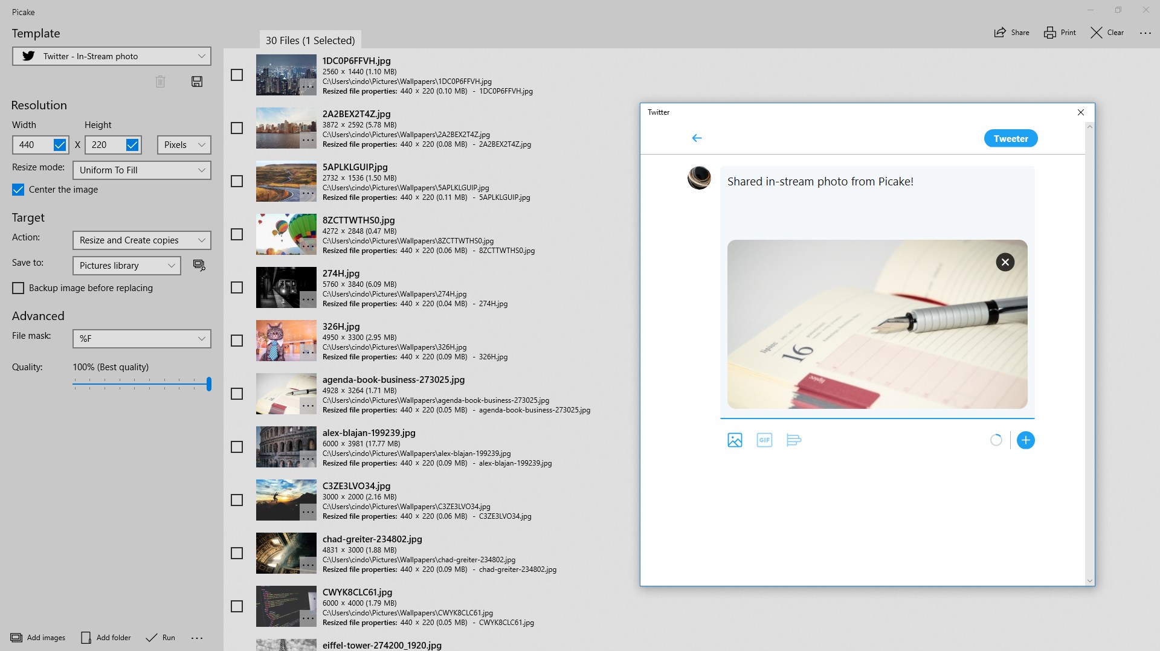Viewport: 1160px width, 651px height.
Task: Add a poll to the tweet
Action: coord(794,440)
